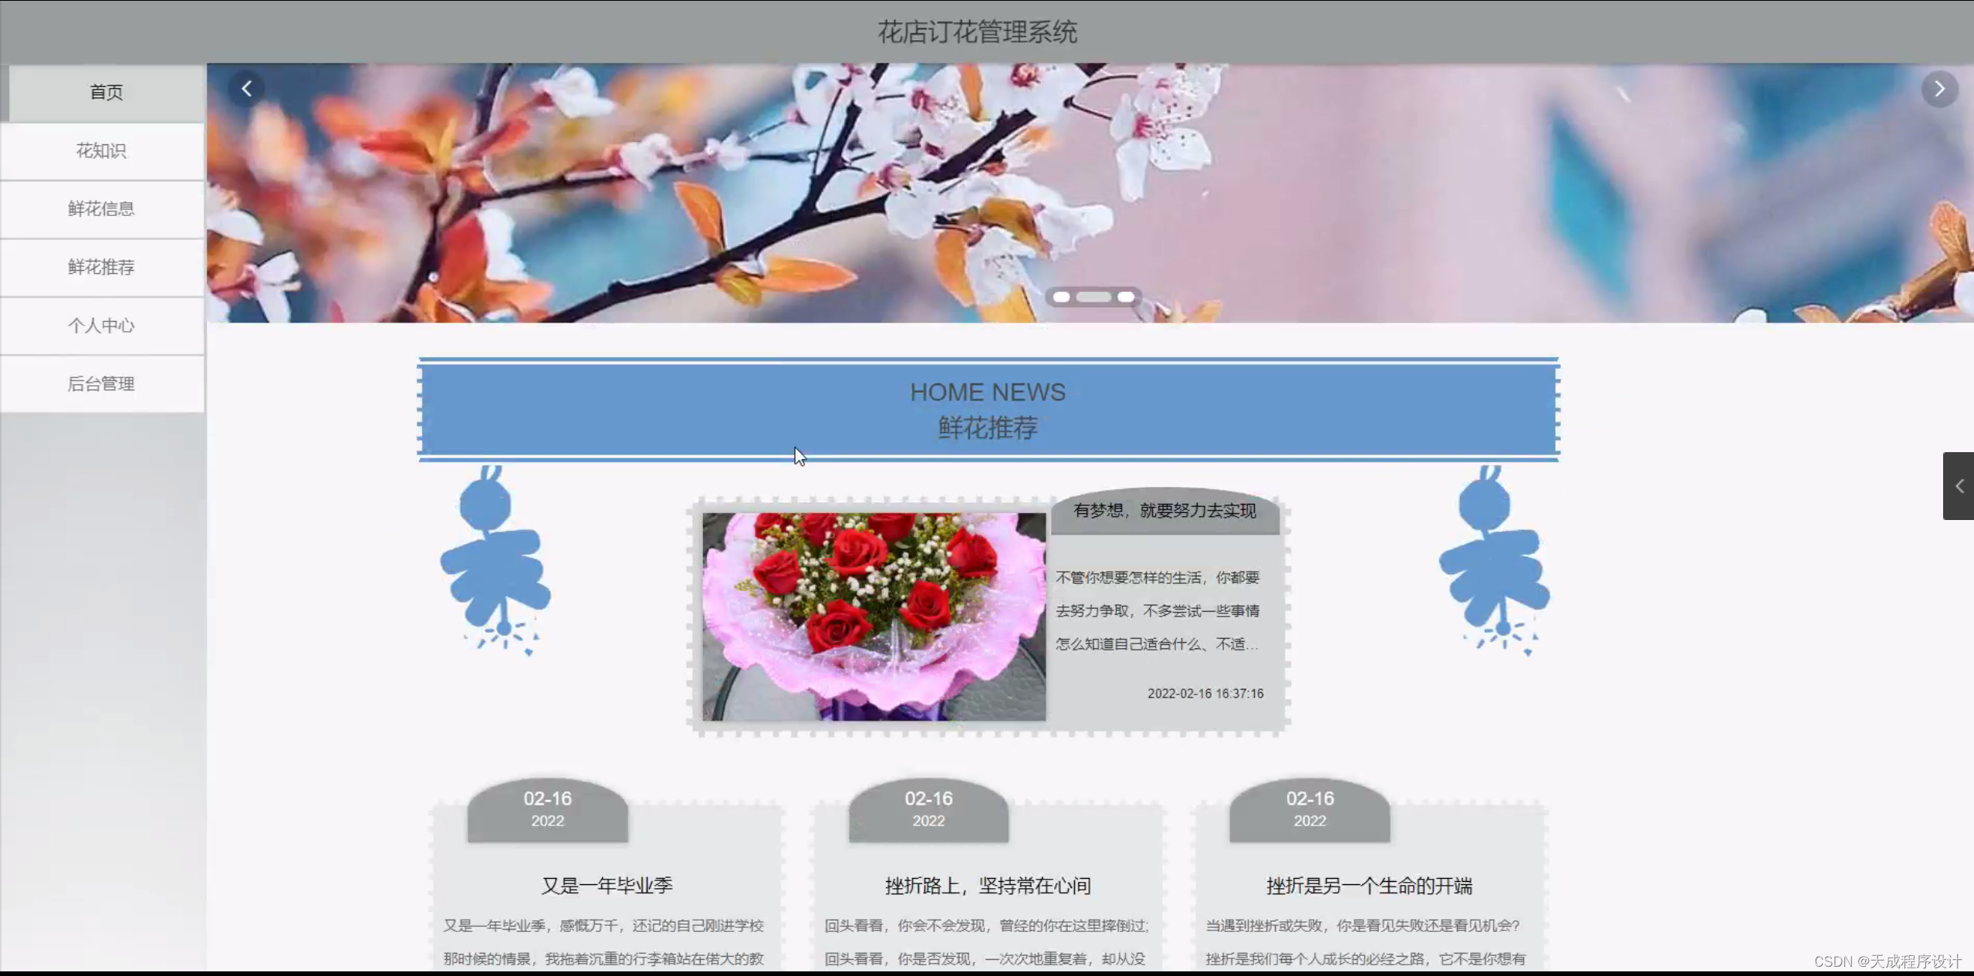The width and height of the screenshot is (1974, 976).
Task: Select the first carousel indicator dot
Action: [x=1063, y=298]
